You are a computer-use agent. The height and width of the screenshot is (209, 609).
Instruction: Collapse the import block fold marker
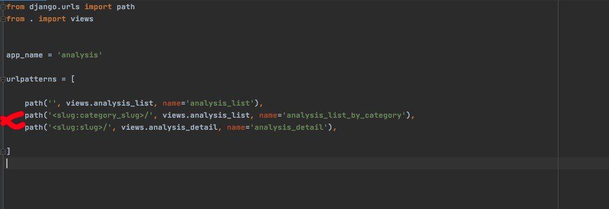3,7
